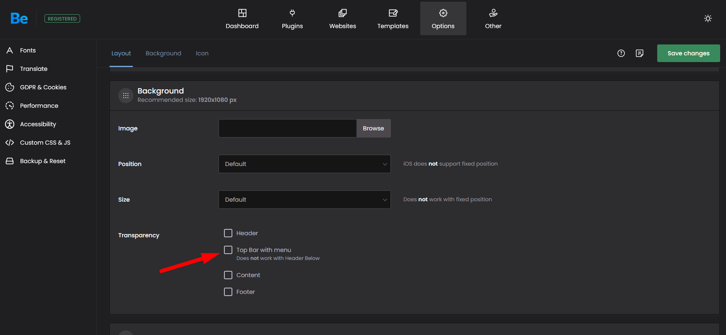This screenshot has height=335, width=726.
Task: Open the Position dropdown
Action: pyautogui.click(x=304, y=164)
